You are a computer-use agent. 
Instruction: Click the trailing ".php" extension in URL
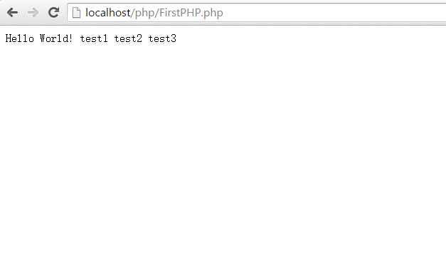coord(212,14)
